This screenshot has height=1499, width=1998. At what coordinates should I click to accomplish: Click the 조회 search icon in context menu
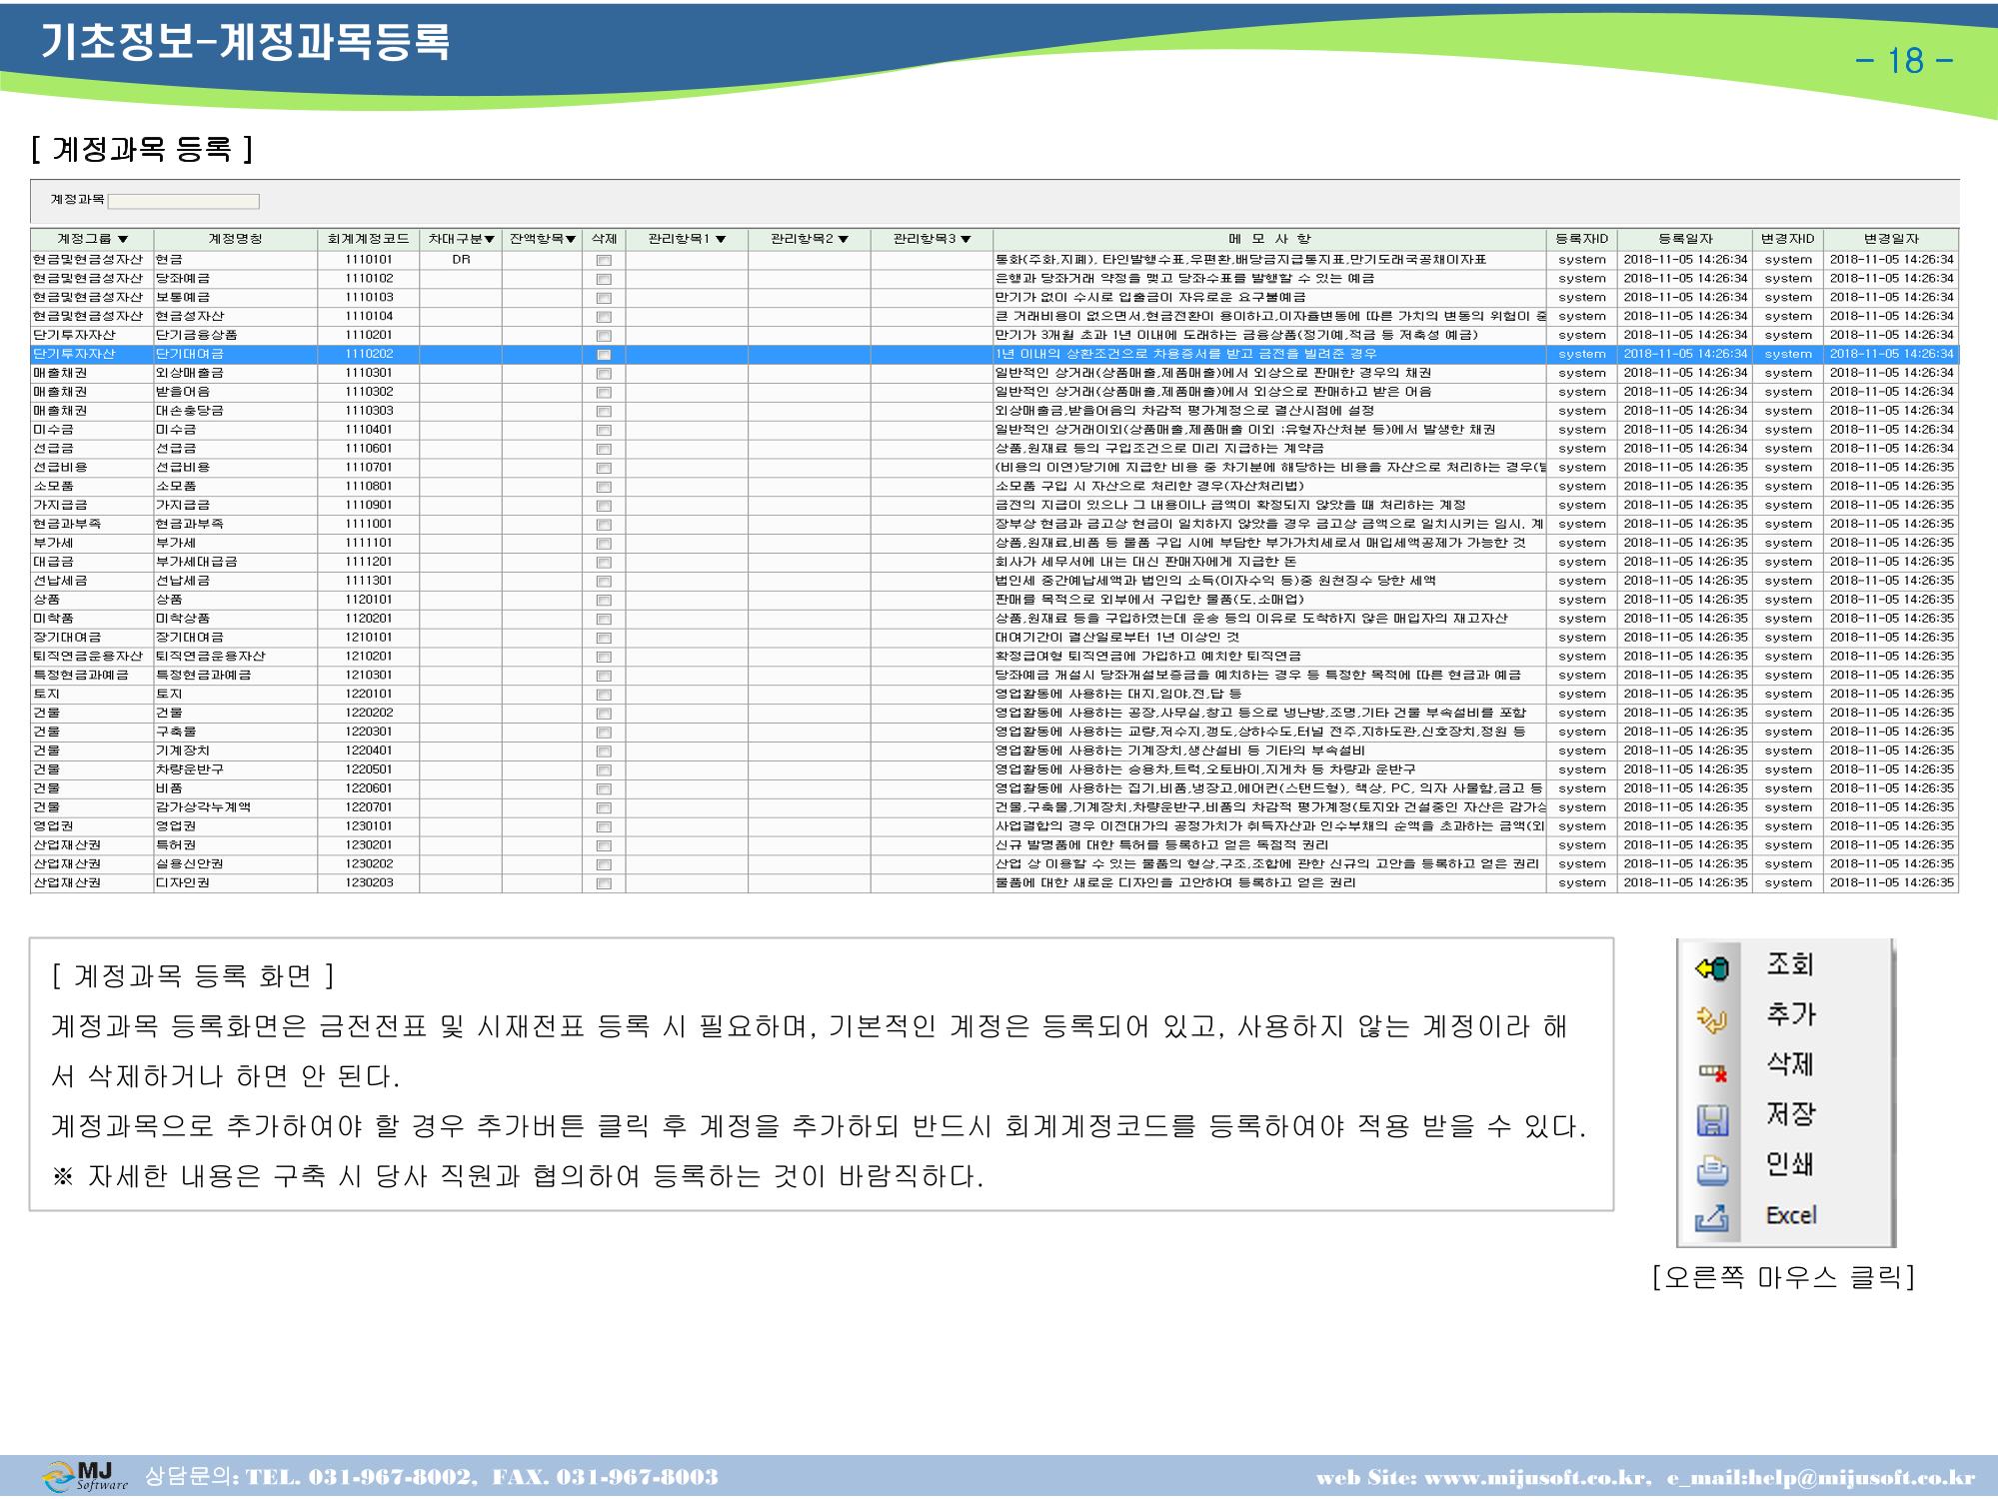click(x=1711, y=968)
